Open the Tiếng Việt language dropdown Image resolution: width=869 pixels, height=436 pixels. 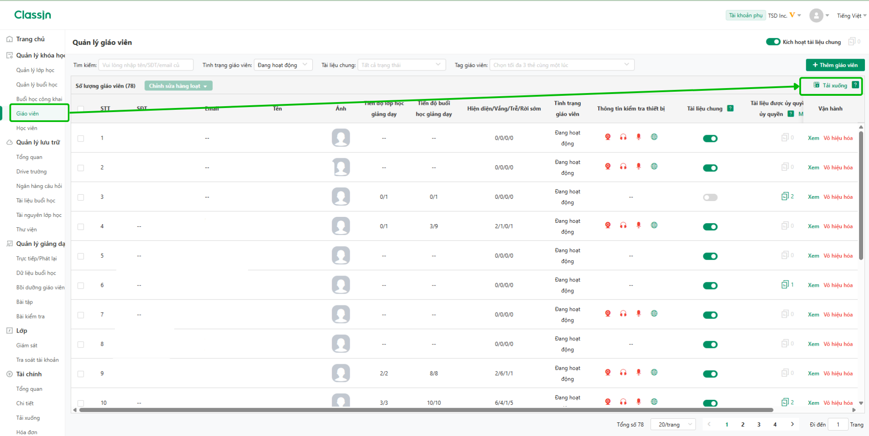[x=851, y=16]
